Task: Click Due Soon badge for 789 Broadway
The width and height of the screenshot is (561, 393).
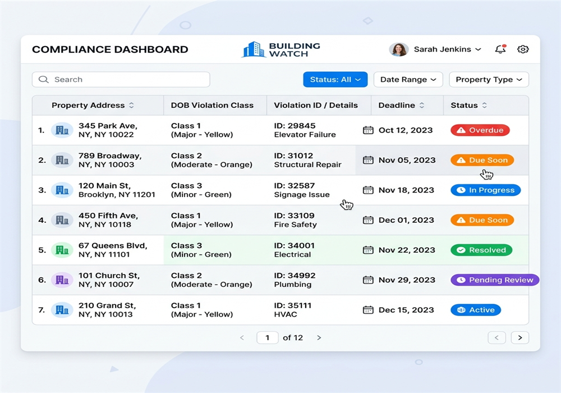Action: coord(482,160)
